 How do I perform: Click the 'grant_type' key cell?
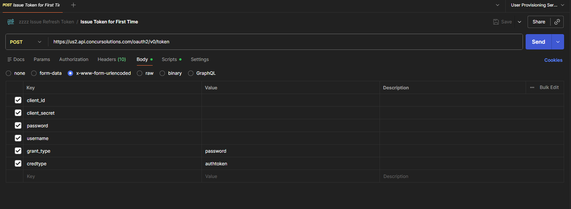coord(113,151)
